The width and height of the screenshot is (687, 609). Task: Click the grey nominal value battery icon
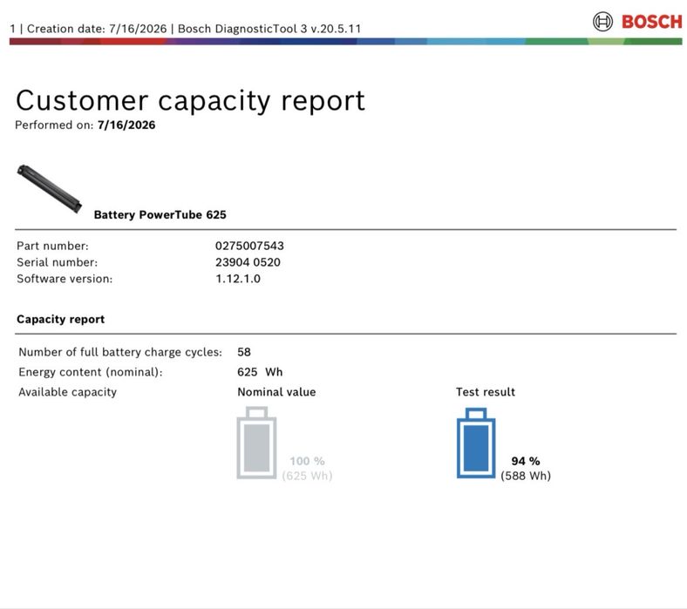[256, 443]
